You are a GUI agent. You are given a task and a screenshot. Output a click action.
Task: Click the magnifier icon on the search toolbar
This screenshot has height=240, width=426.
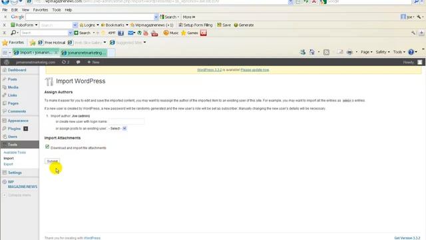pos(13,33)
